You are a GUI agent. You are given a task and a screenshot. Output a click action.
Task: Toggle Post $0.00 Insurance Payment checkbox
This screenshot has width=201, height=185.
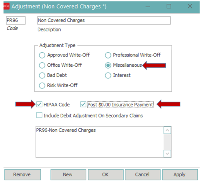coord(83,105)
